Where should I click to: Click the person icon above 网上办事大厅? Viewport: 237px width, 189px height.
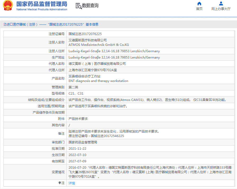pyautogui.click(x=221, y=3)
